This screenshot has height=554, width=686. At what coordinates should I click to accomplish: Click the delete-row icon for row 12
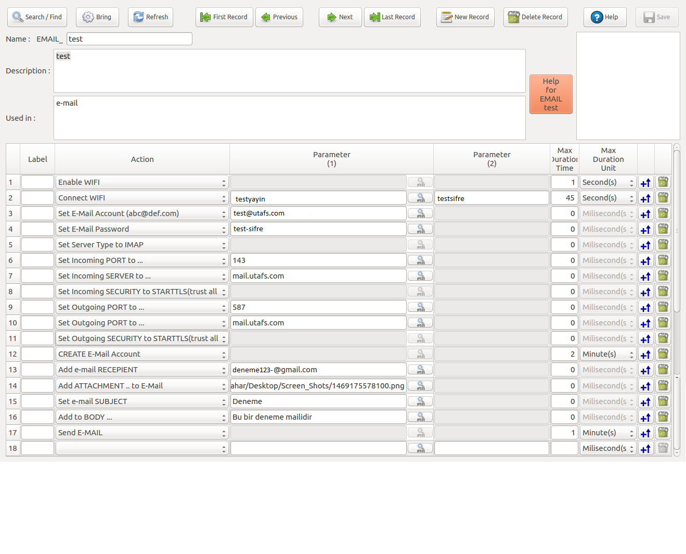point(663,354)
